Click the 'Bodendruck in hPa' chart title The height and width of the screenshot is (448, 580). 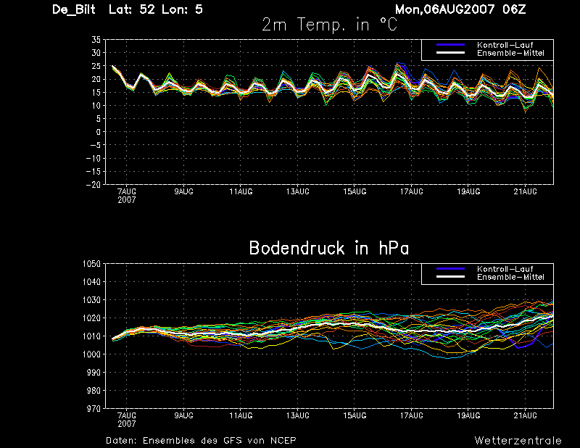click(329, 248)
